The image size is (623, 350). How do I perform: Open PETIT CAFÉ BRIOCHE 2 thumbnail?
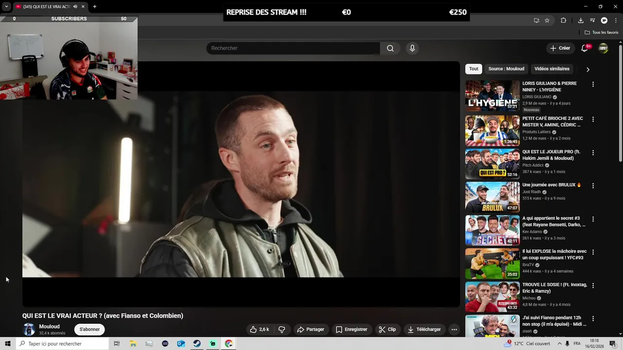[493, 130]
